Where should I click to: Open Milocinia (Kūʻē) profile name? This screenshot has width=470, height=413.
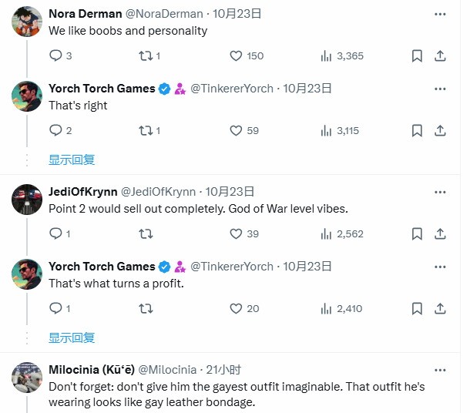point(92,370)
